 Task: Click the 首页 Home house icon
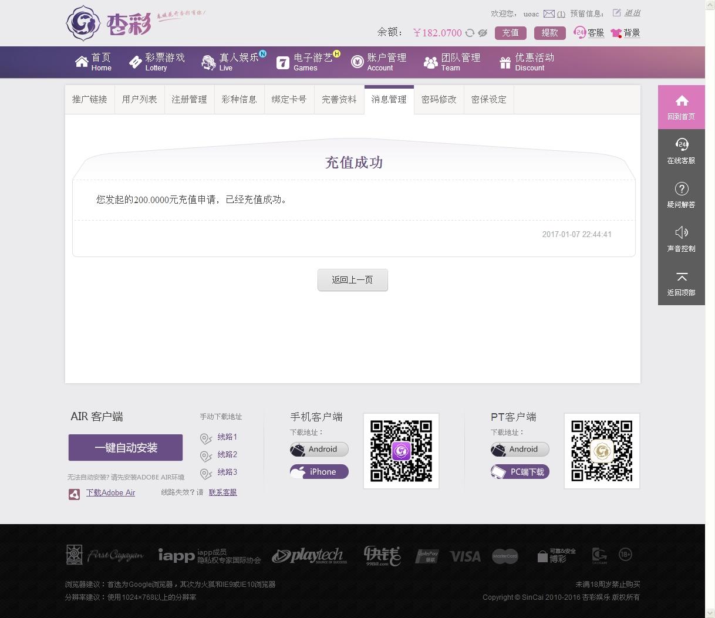pyautogui.click(x=82, y=62)
